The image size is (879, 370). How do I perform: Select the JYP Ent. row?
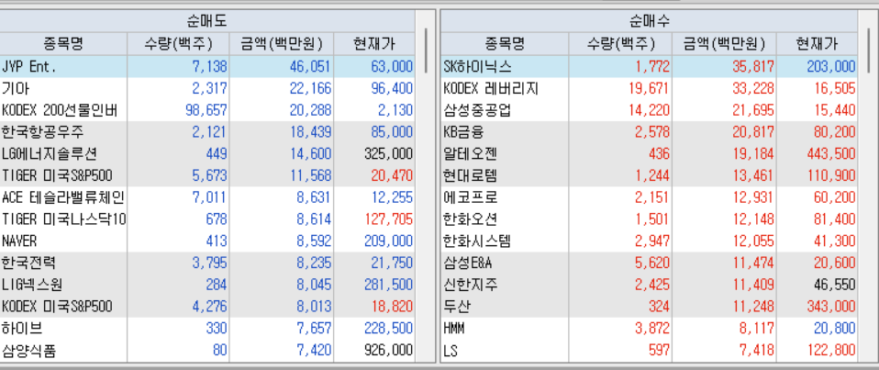click(x=207, y=67)
